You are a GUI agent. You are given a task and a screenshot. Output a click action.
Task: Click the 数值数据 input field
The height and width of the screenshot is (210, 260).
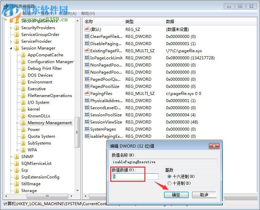pyautogui.click(x=135, y=176)
